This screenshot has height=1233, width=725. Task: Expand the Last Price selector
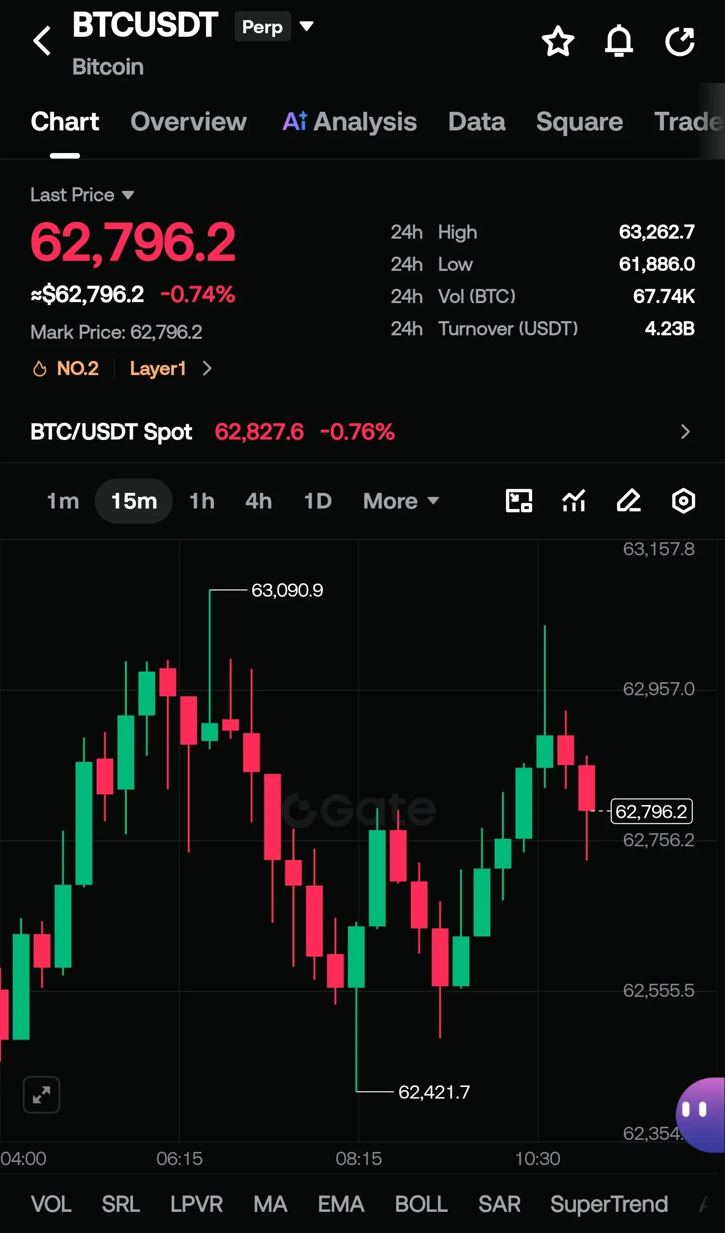(x=82, y=195)
